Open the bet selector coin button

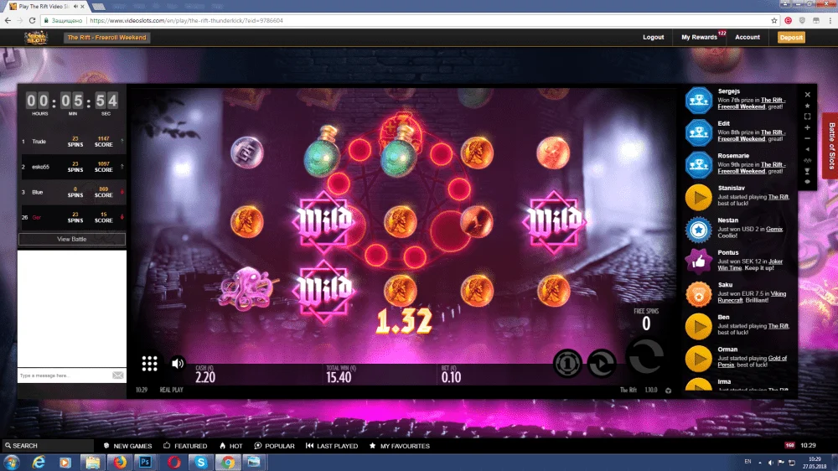(567, 364)
